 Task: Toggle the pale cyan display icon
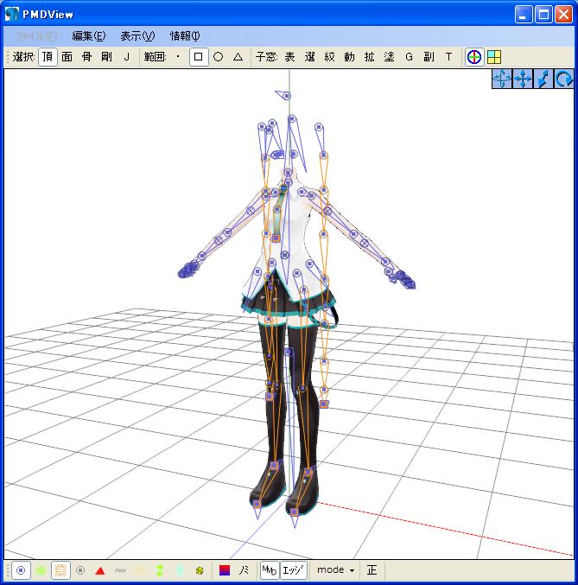[x=180, y=570]
